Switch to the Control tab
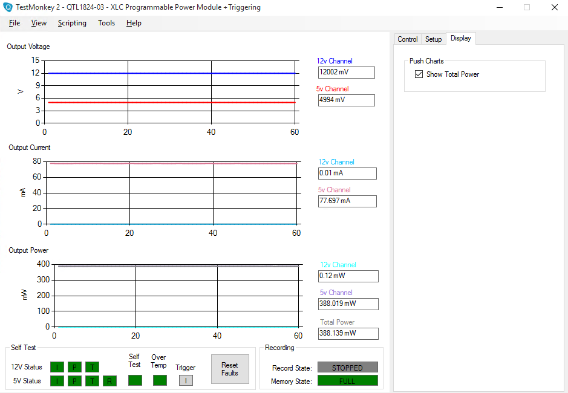568x393 pixels. [x=407, y=39]
